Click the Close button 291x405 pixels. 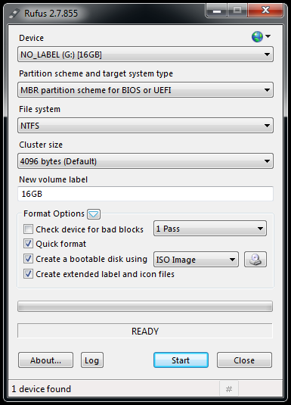244,360
